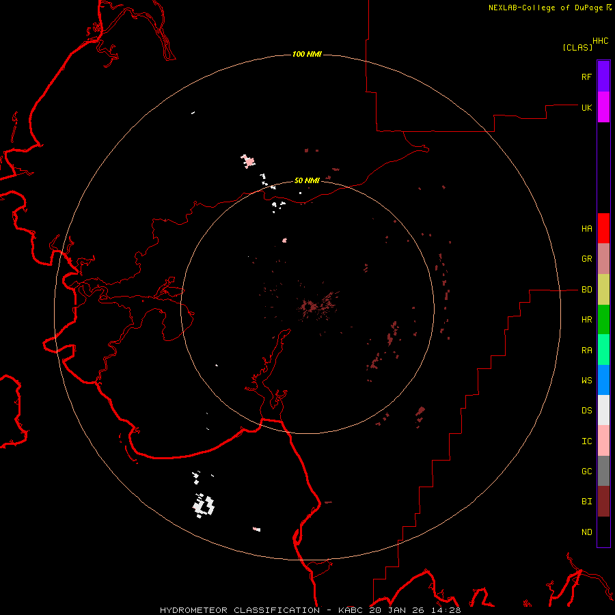Viewport: 615px width, 615px height.
Task: Click the ND legend label
Action: click(x=586, y=532)
